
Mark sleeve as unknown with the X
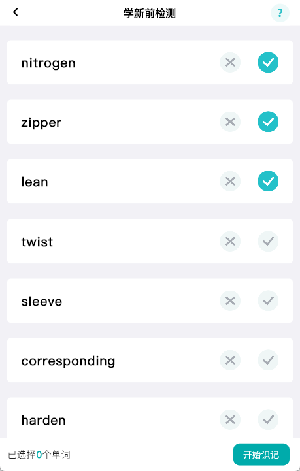[x=230, y=300]
